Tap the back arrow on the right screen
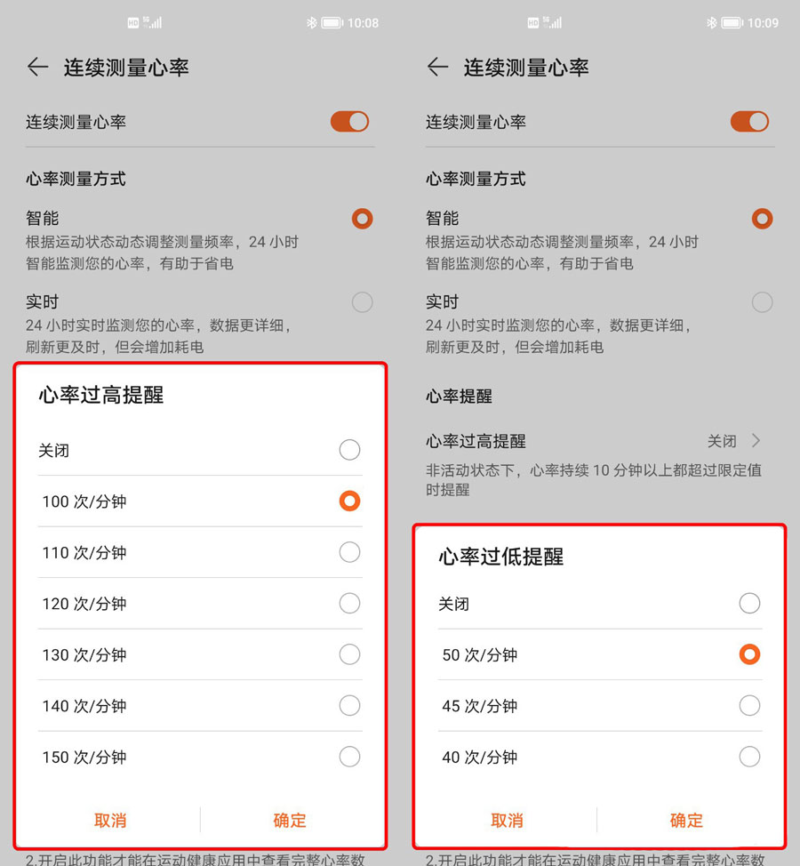Viewport: 800px width, 866px height. click(x=437, y=68)
